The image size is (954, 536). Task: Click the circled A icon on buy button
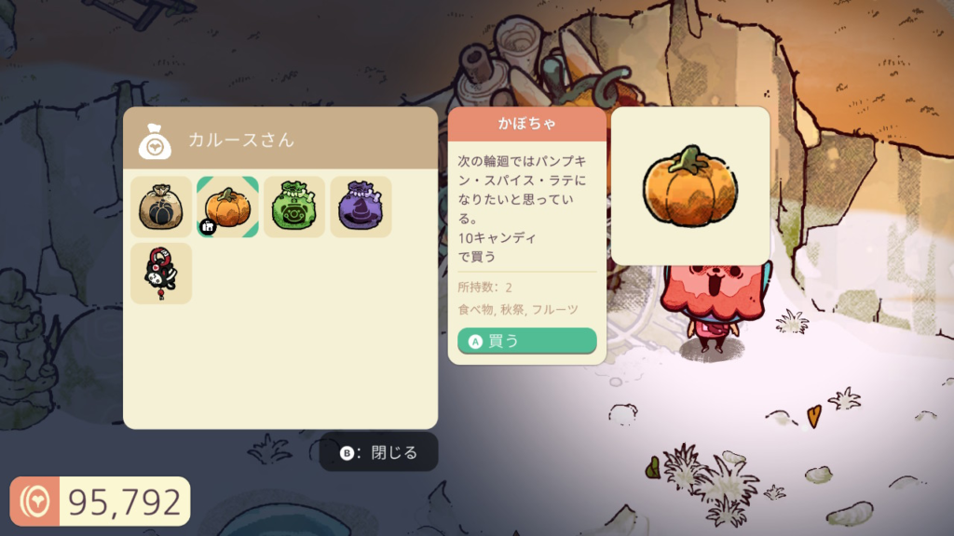(x=475, y=342)
